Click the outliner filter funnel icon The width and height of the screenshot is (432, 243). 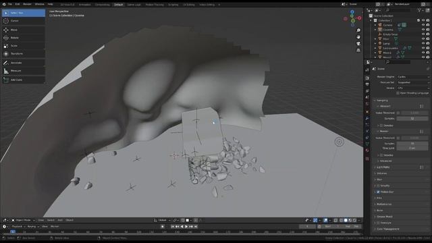coord(419,10)
